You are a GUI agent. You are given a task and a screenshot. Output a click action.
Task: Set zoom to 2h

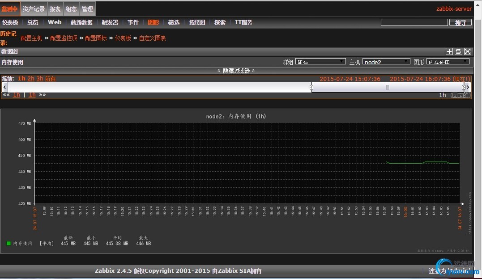pos(31,79)
